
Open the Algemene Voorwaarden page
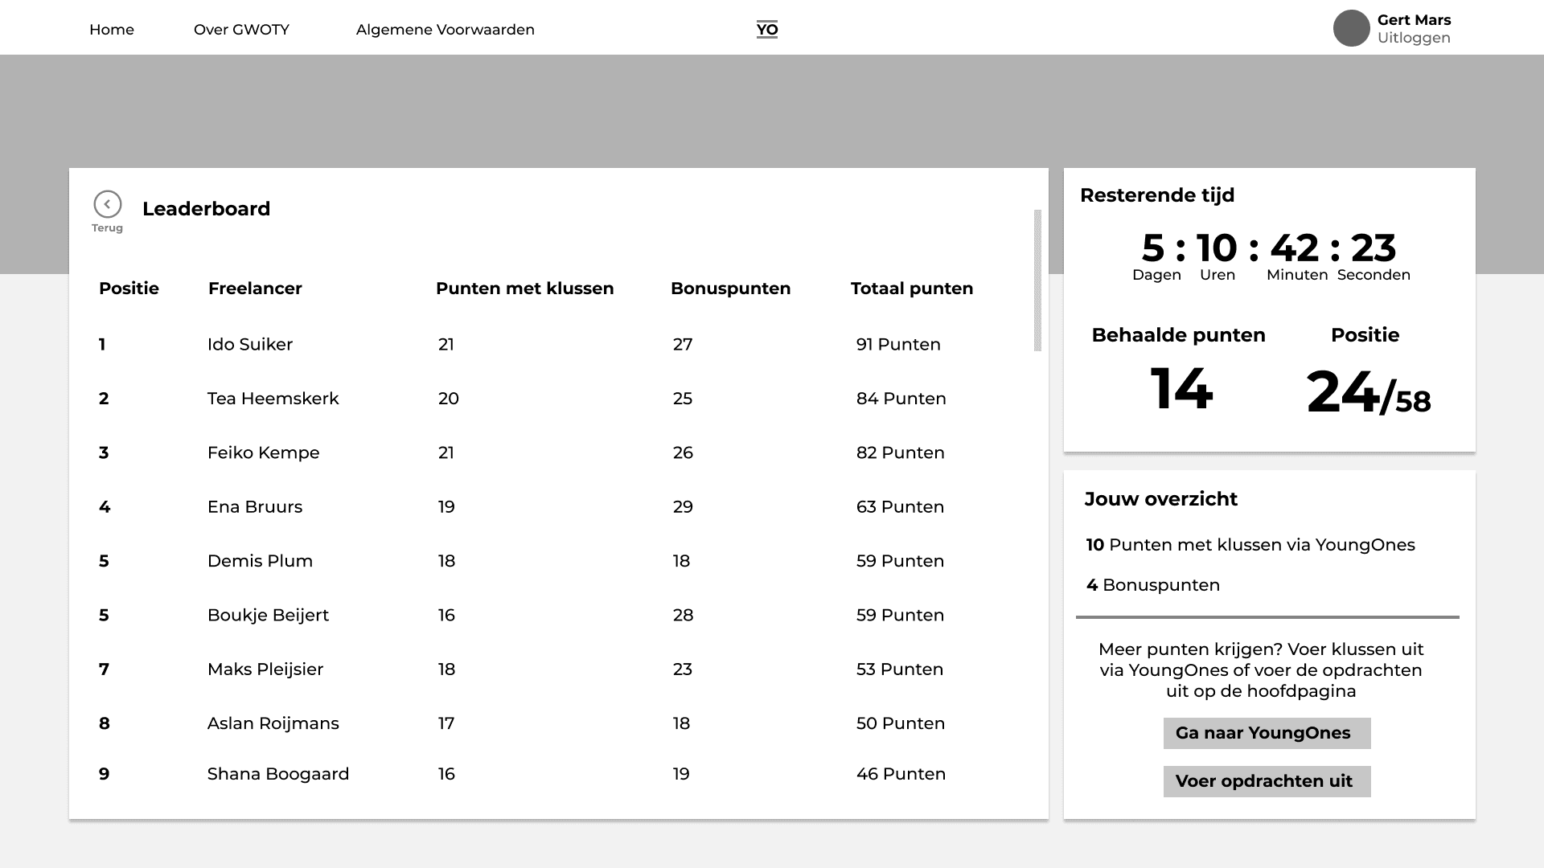click(x=445, y=29)
